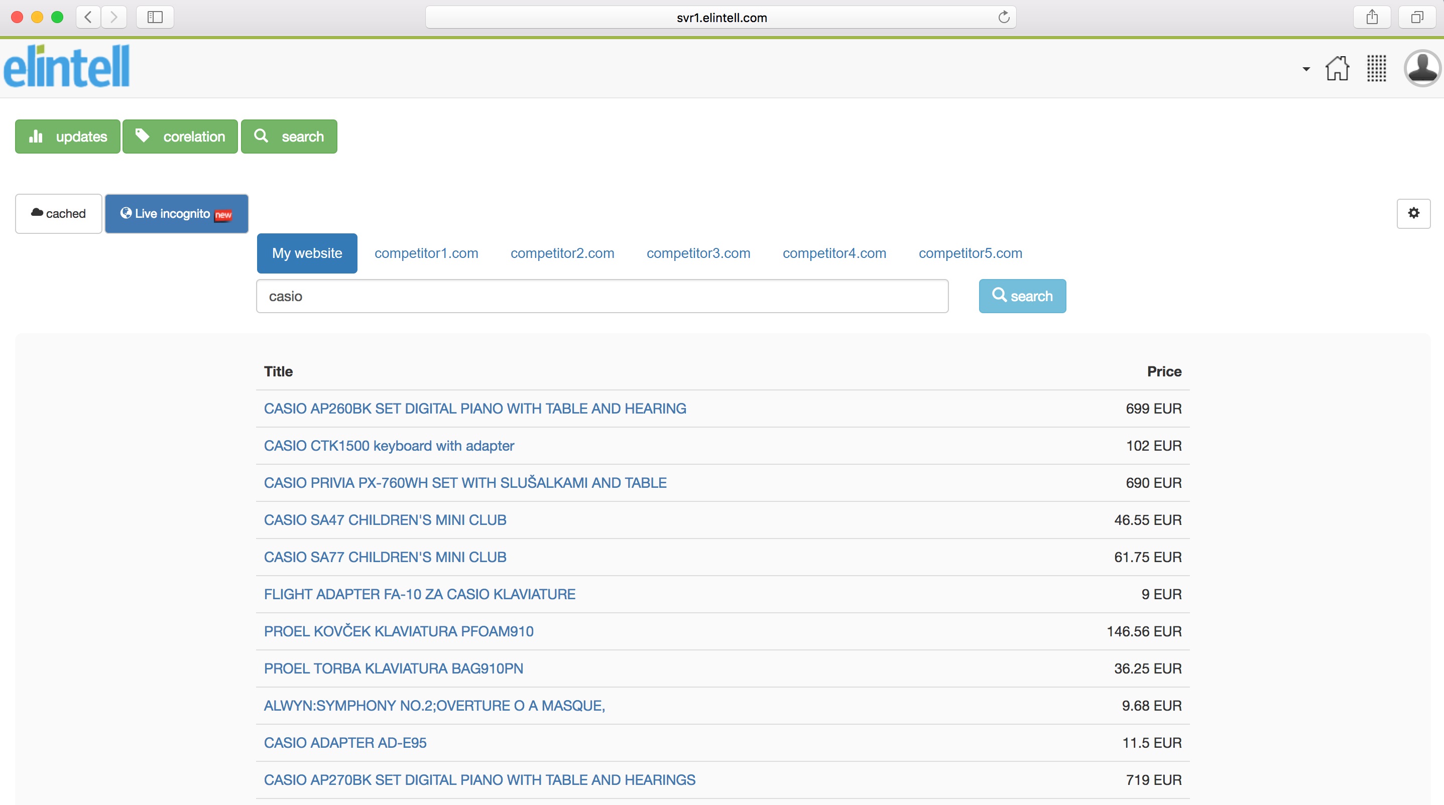The height and width of the screenshot is (805, 1444).
Task: Open the corelation section
Action: (180, 136)
